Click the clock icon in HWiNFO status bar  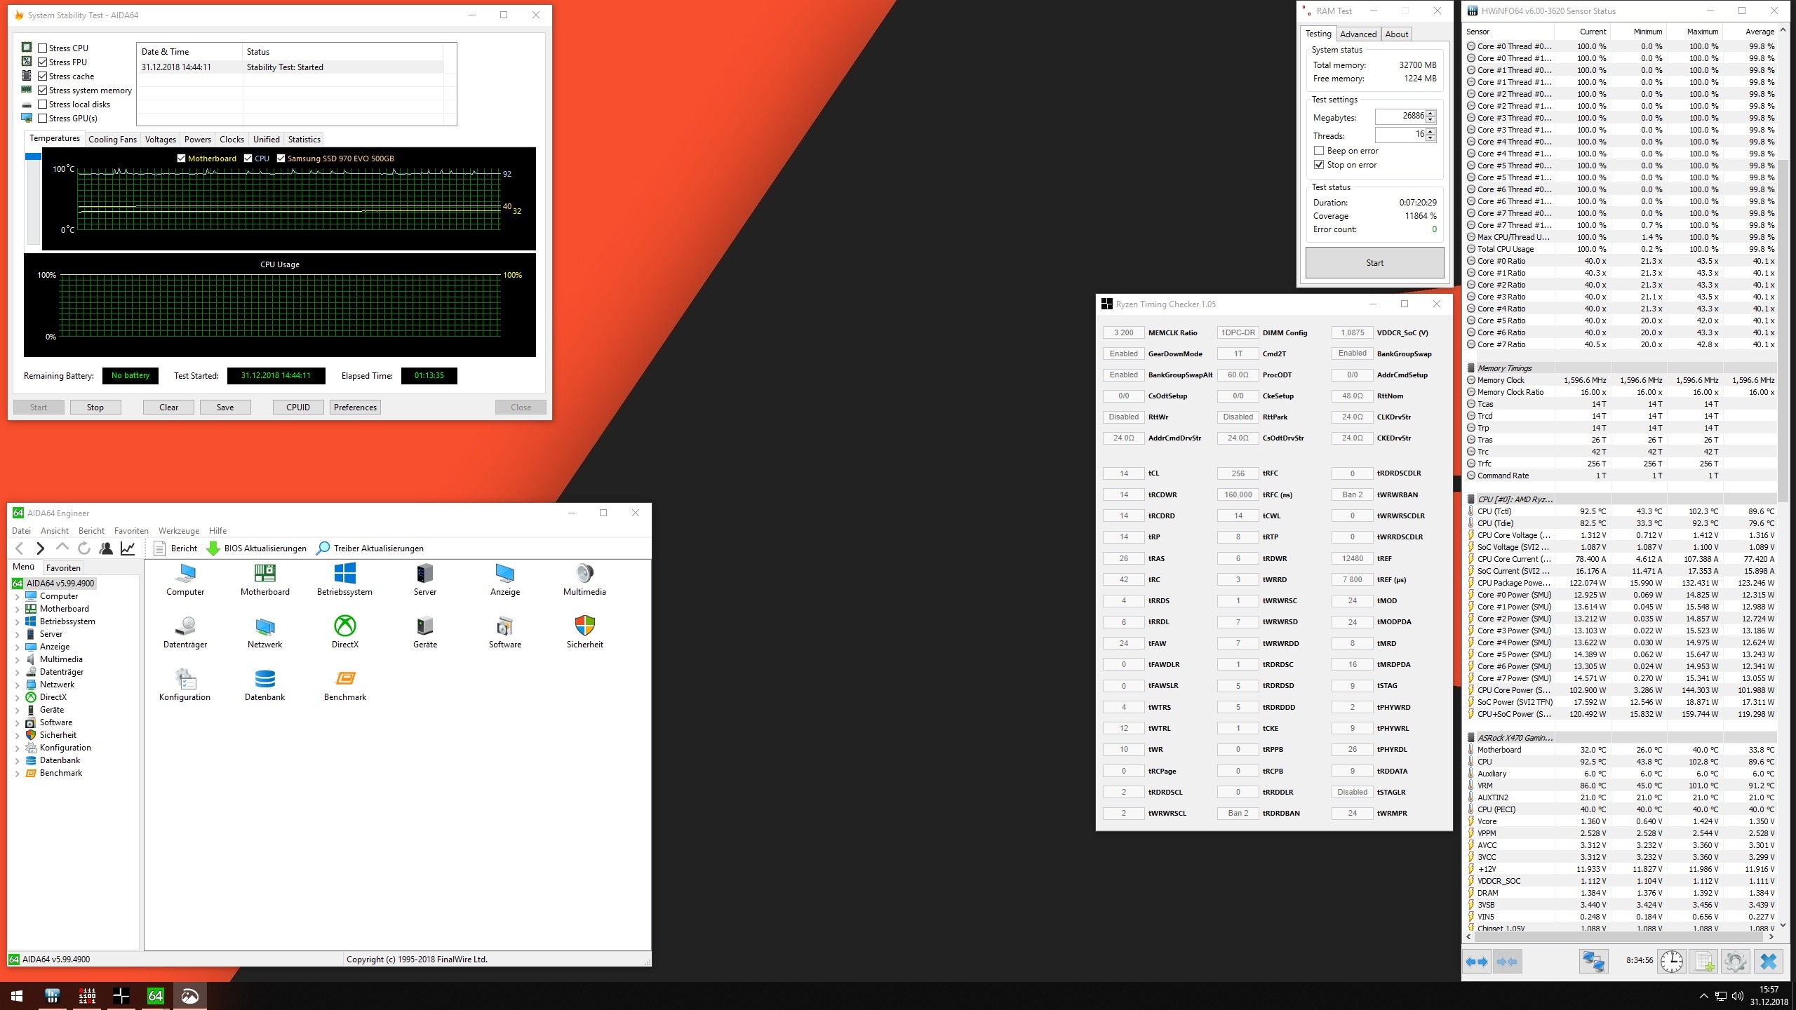1673,961
